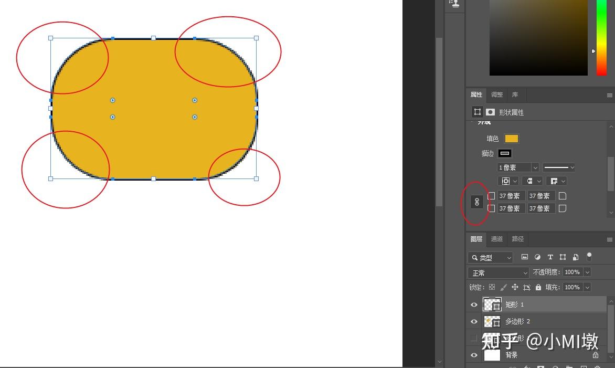Viewport: 615px width, 368px height.
Task: Switch to the 库 tab
Action: click(515, 95)
